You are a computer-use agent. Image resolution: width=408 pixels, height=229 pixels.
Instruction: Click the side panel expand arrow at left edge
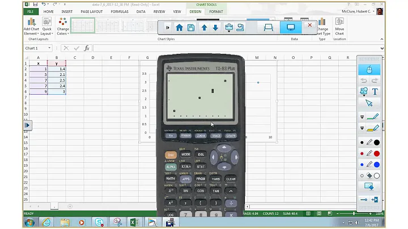click(27, 125)
